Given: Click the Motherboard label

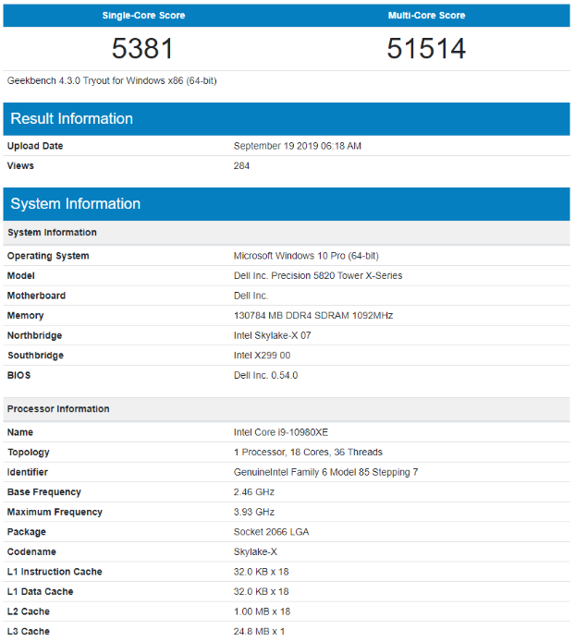Looking at the screenshot, I should [36, 296].
